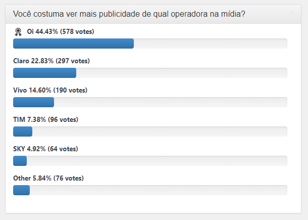Click the winner ribbon icon beside Oi
The height and width of the screenshot is (220, 308).
(18, 32)
